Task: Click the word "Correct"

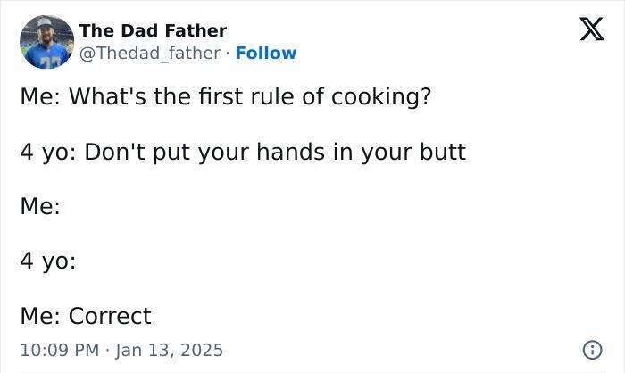Action: (110, 316)
